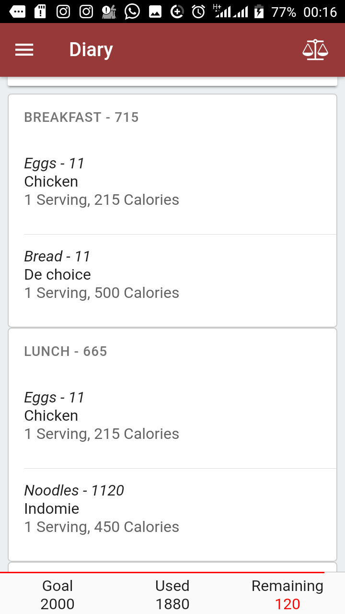
Task: Open the hamburger navigation menu
Action: point(24,50)
